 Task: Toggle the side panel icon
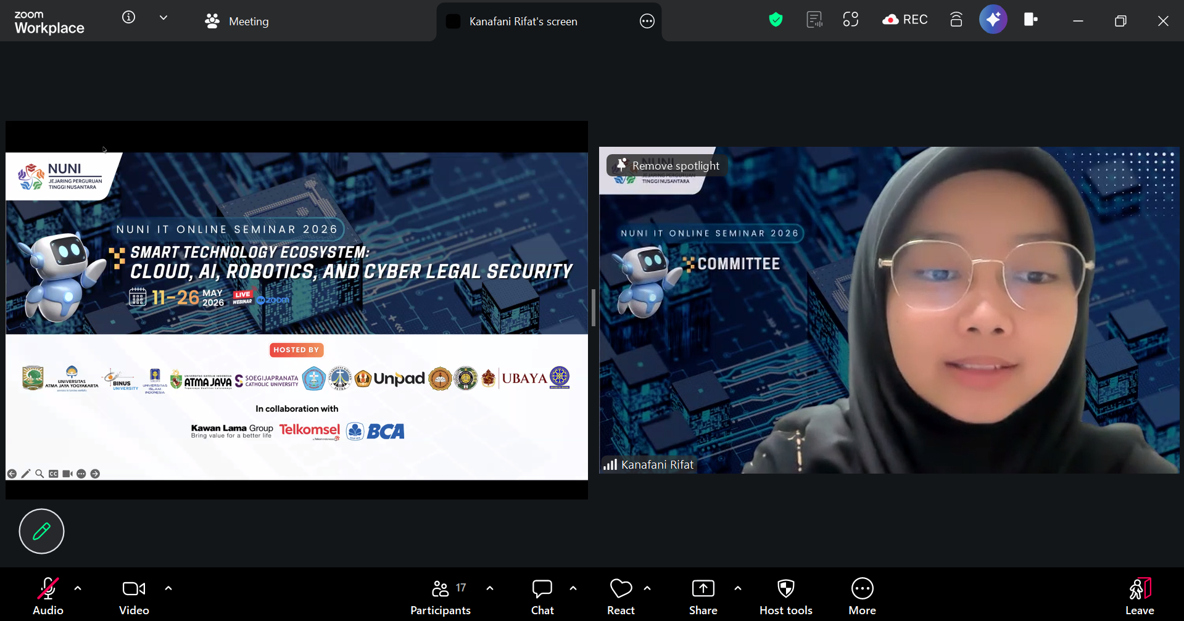click(1030, 20)
